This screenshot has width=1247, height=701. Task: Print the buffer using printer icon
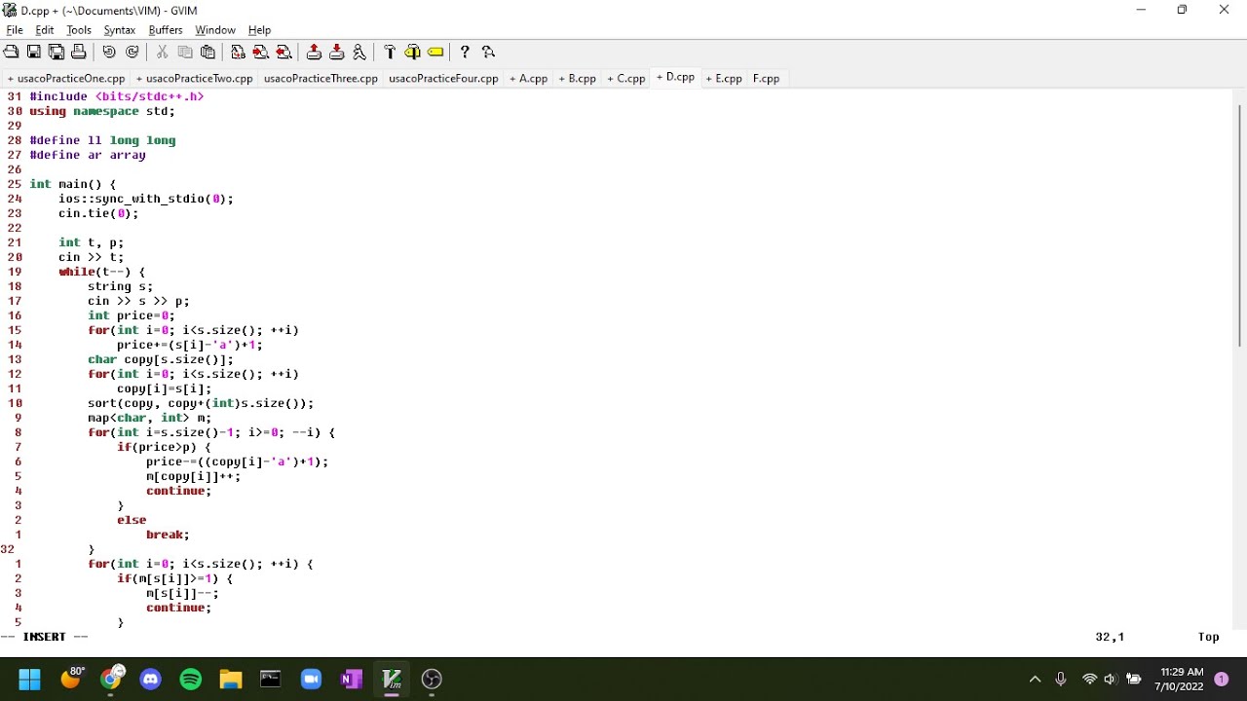(x=79, y=52)
